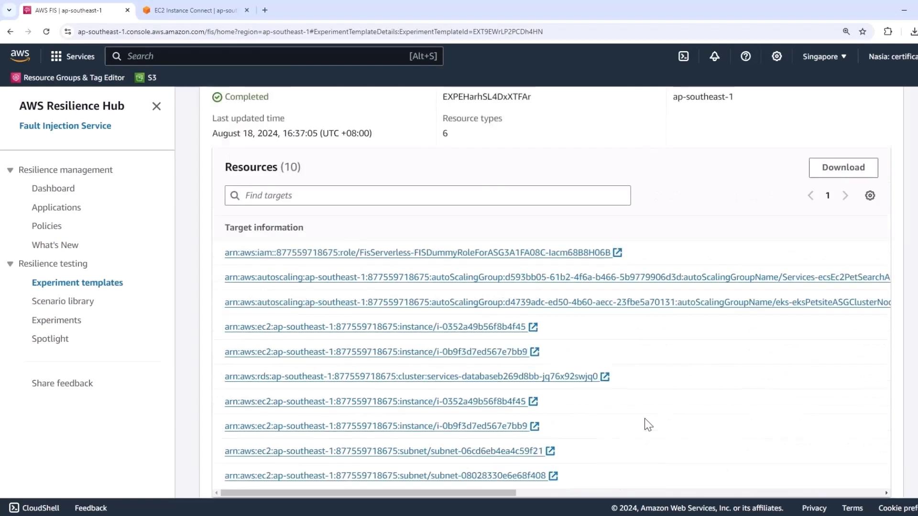View site information icon in address bar

pyautogui.click(x=68, y=32)
